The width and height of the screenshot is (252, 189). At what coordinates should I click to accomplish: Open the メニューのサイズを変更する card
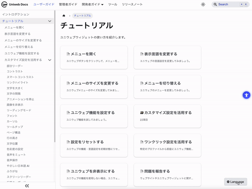click(x=94, y=87)
